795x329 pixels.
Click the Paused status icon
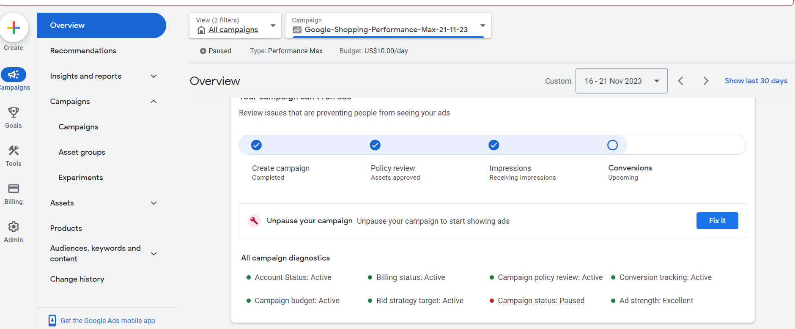click(x=203, y=51)
